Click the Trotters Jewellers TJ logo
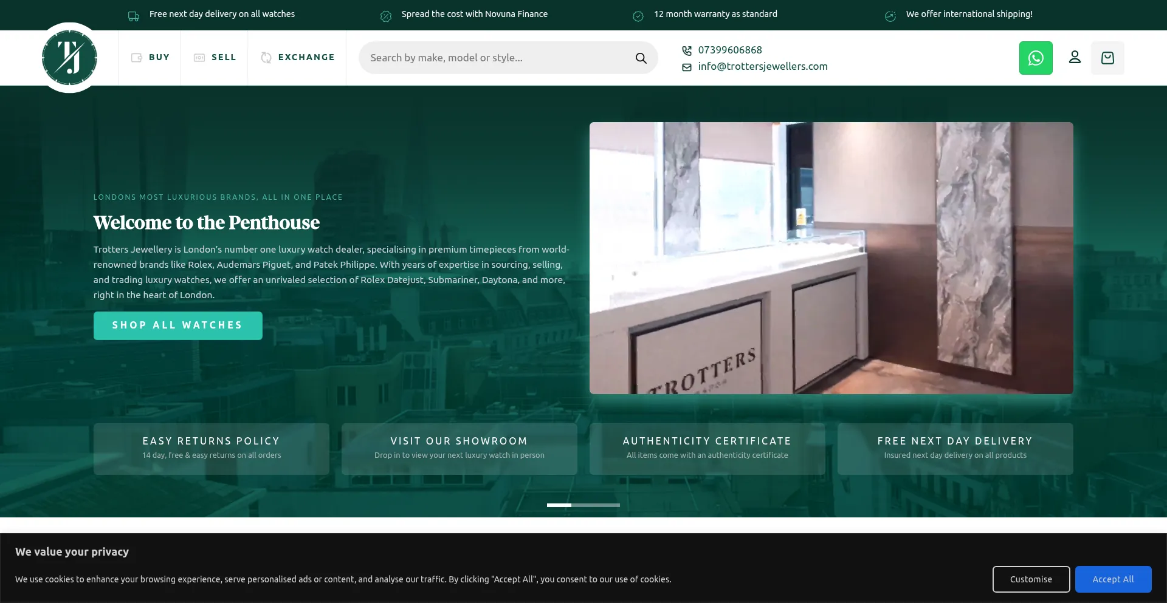This screenshot has width=1167, height=603. click(69, 58)
